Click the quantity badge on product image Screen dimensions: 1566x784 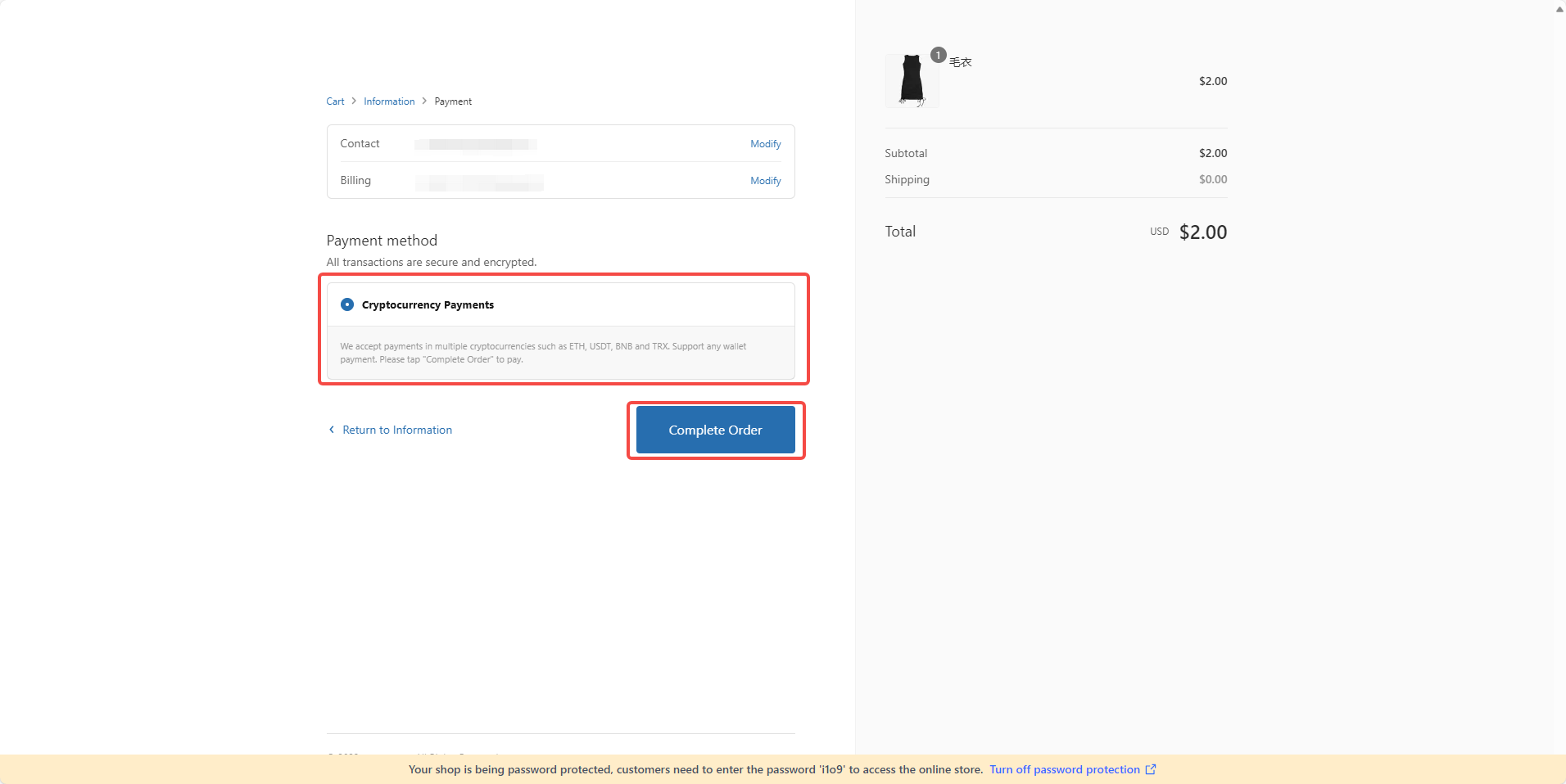pos(939,55)
